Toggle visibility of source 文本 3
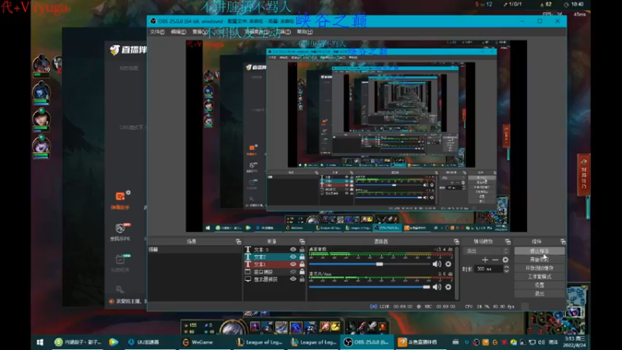622x350 pixels. pyautogui.click(x=293, y=249)
